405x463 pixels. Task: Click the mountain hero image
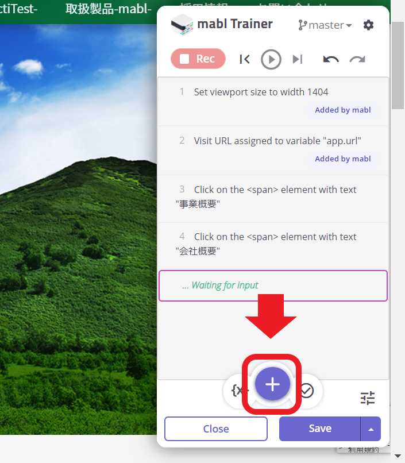pyautogui.click(x=78, y=229)
